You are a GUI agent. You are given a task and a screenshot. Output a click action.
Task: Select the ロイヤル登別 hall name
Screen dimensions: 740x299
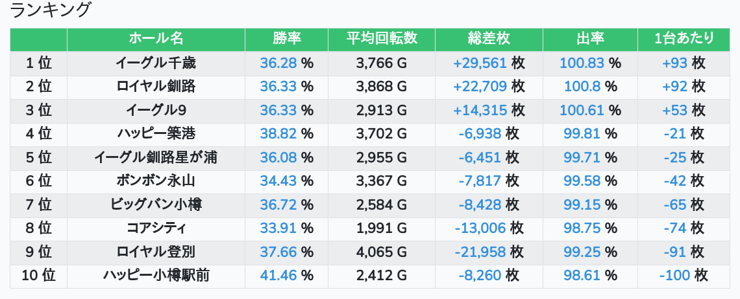pyautogui.click(x=156, y=252)
